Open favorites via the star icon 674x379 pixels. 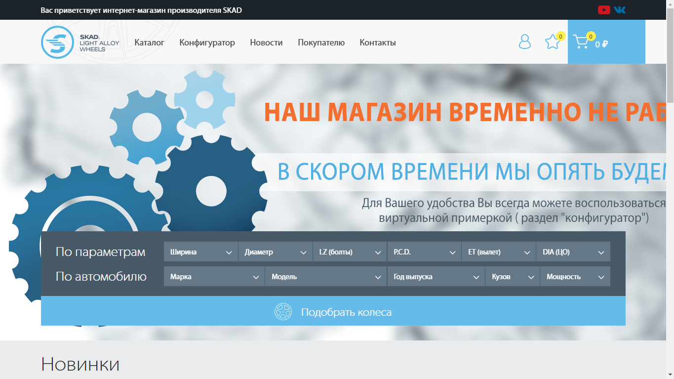(x=552, y=42)
